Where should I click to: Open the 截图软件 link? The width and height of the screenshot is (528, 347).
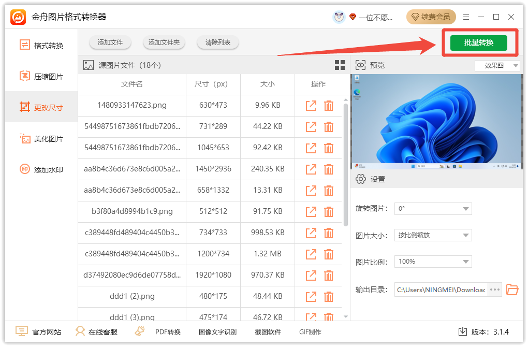tap(268, 332)
